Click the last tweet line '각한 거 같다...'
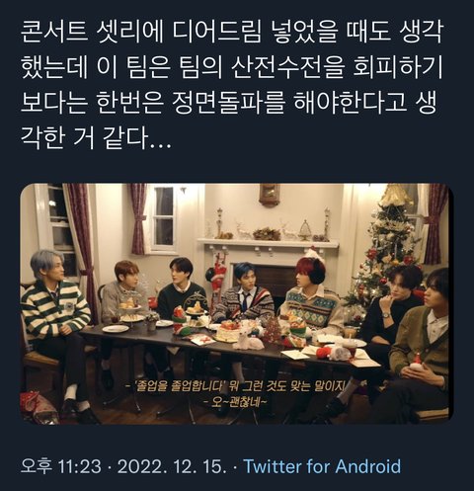This screenshot has width=474, height=491. click(x=96, y=138)
